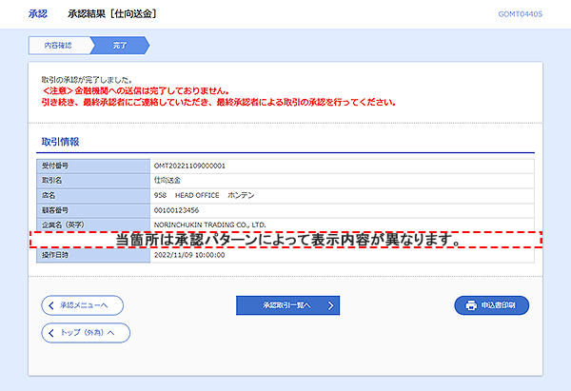Click branch value 958 HEAD OFFICE ホンテン
This screenshot has height=391, width=571.
(x=204, y=196)
